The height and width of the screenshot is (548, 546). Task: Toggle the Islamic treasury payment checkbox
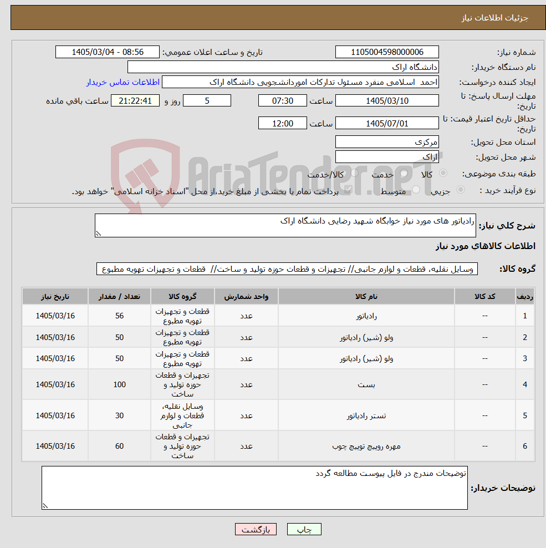pyautogui.click(x=348, y=190)
